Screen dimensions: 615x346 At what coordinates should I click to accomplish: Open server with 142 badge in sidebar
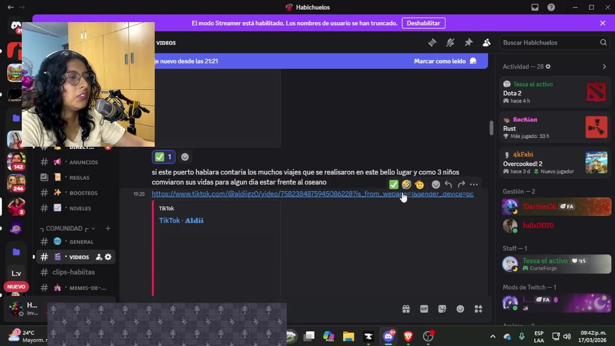(x=16, y=161)
